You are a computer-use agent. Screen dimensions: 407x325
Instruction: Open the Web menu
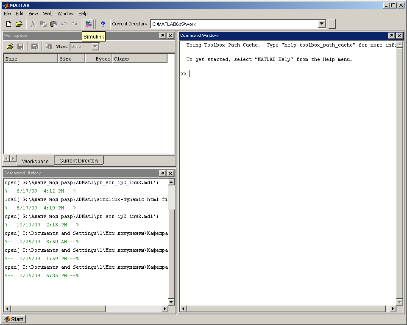pos(48,14)
